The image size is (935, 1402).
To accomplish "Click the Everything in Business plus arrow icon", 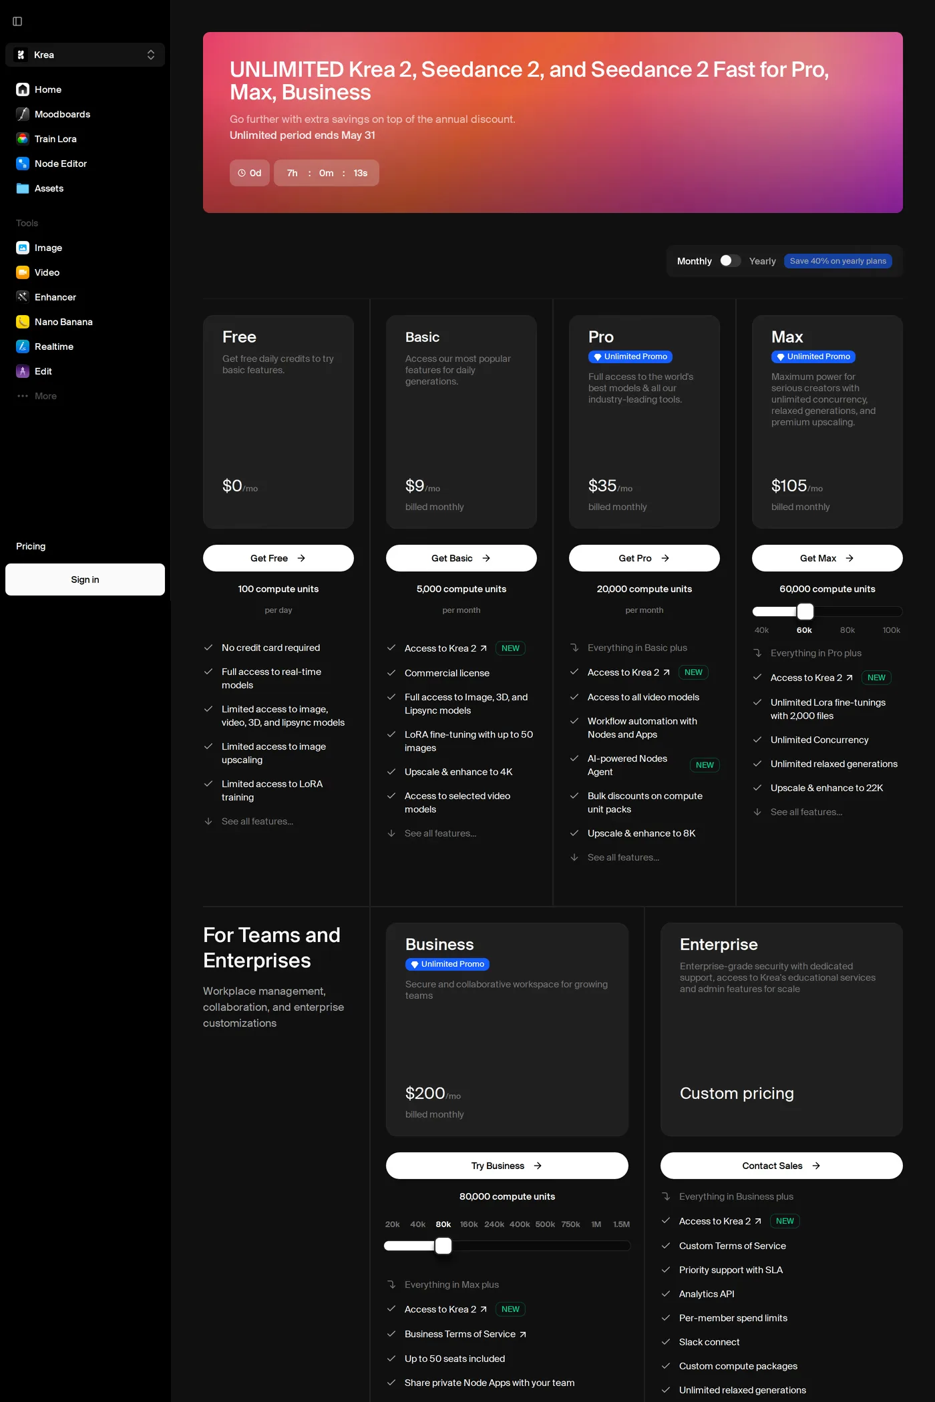I will pos(666,1196).
